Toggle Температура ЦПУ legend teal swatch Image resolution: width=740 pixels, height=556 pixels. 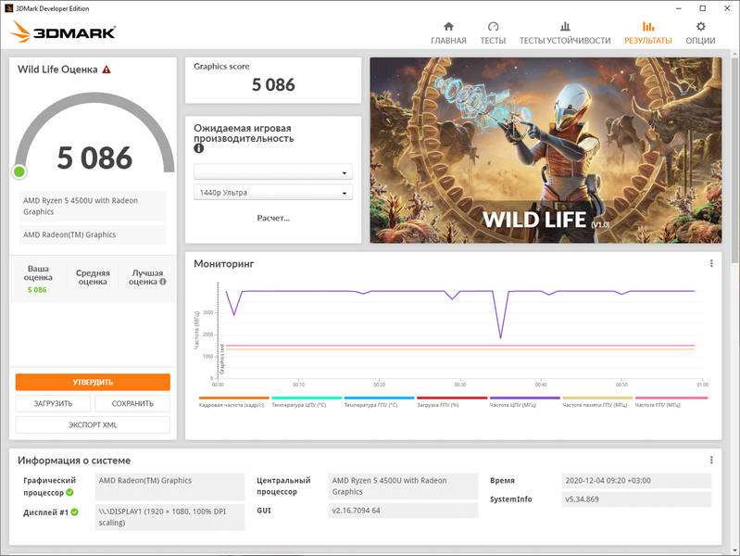tap(307, 398)
